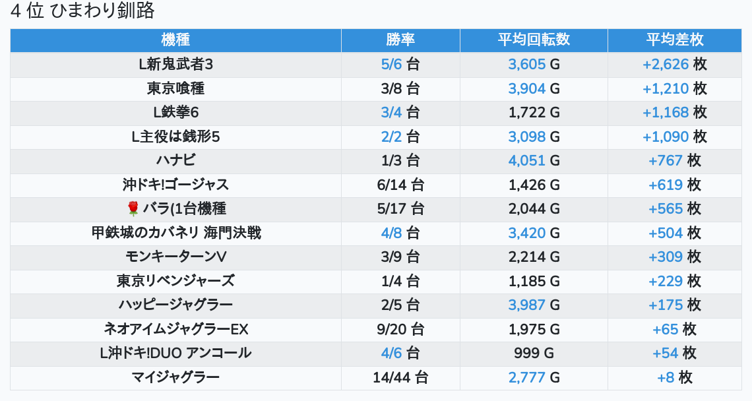Viewport: 752px width, 401px height.
Task: Open the L鉄拳6 row name
Action: tap(175, 113)
